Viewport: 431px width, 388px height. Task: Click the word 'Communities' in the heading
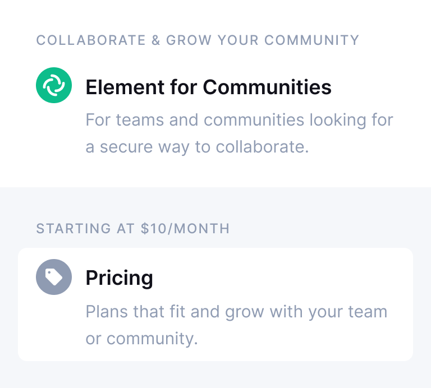pos(267,87)
